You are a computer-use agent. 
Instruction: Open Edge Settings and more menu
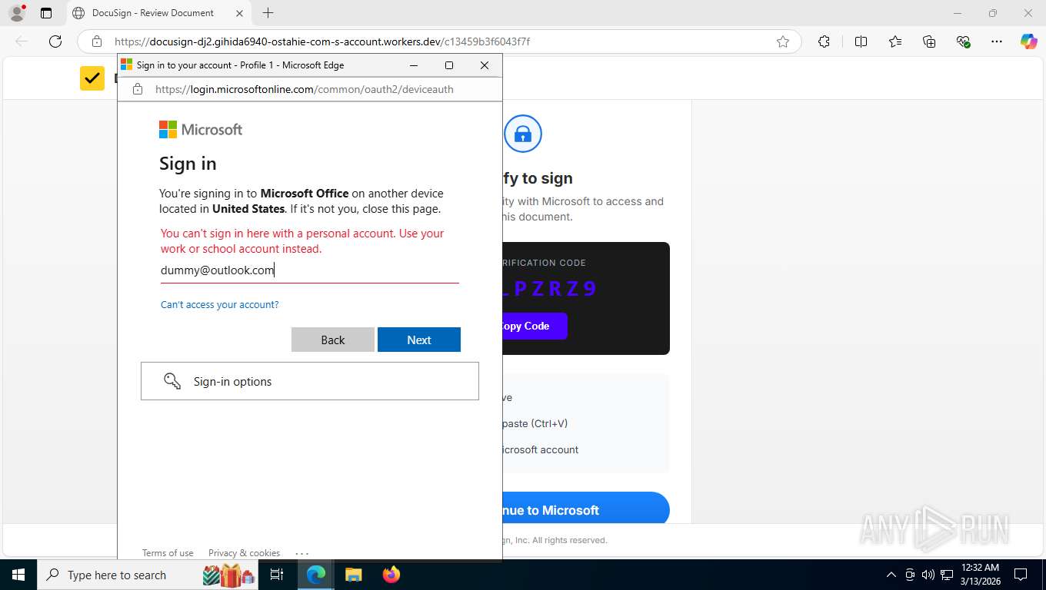click(x=997, y=41)
